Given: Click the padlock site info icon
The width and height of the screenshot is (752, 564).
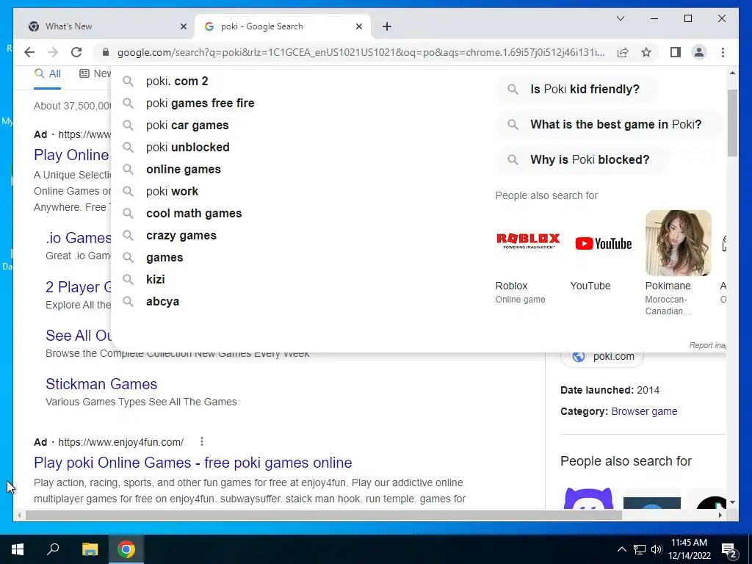Looking at the screenshot, I should click(106, 52).
